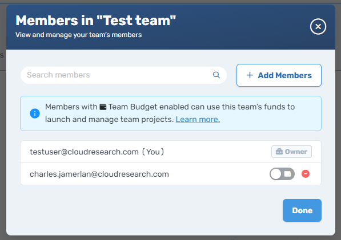Screen dimensions: 341x240
Task: Select the testuser@cloudresearch.com member row
Action: (x=171, y=152)
